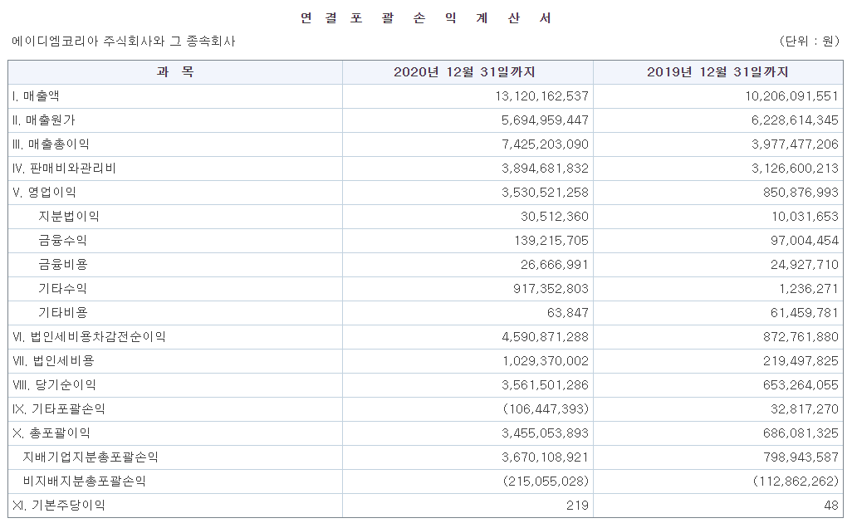Select the VII. 법인세비용 row label
The height and width of the screenshot is (528, 852).
click(53, 360)
